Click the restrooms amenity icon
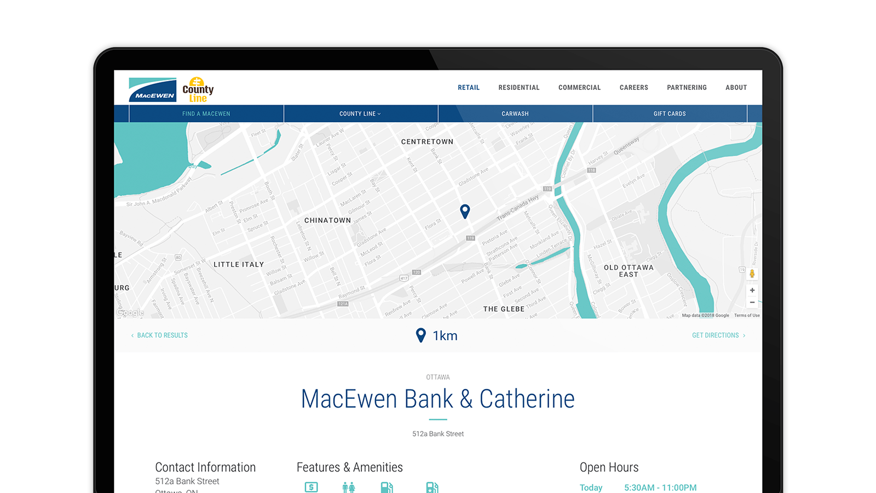This screenshot has width=876, height=493. 349,487
